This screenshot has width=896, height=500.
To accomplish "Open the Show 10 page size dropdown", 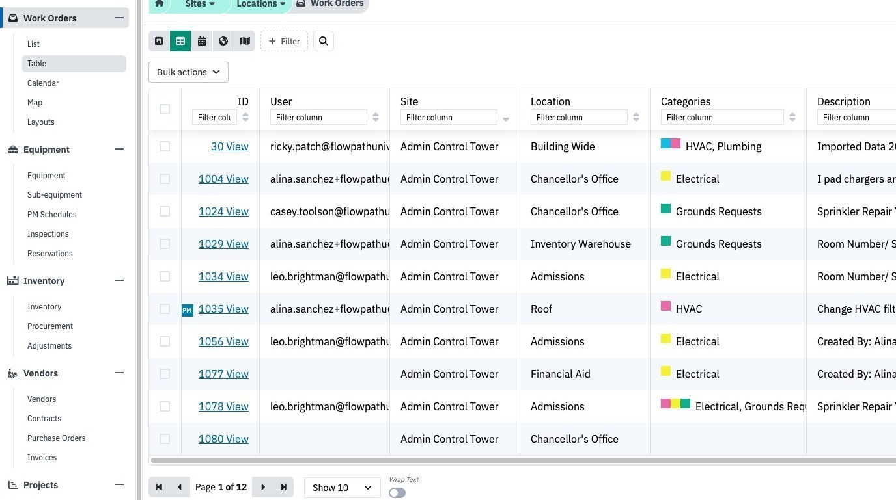I will coord(342,488).
